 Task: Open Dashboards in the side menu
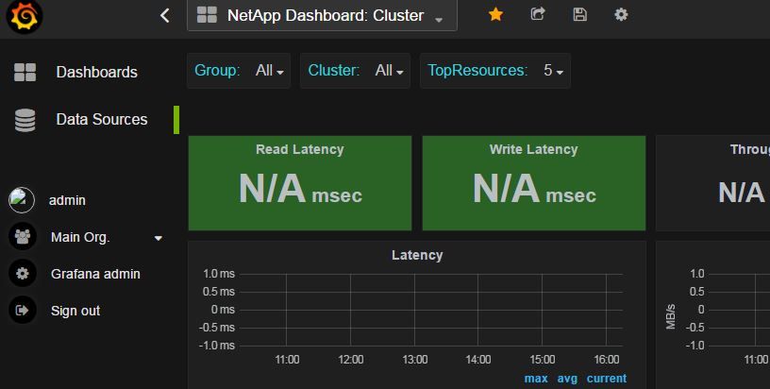point(96,73)
